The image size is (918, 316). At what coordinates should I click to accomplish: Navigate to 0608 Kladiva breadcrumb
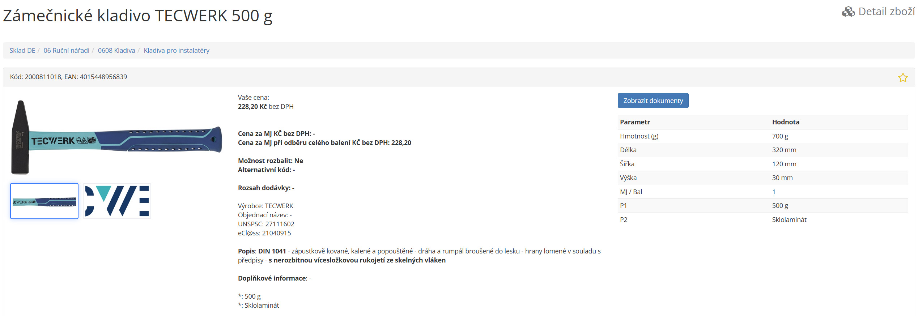(116, 51)
